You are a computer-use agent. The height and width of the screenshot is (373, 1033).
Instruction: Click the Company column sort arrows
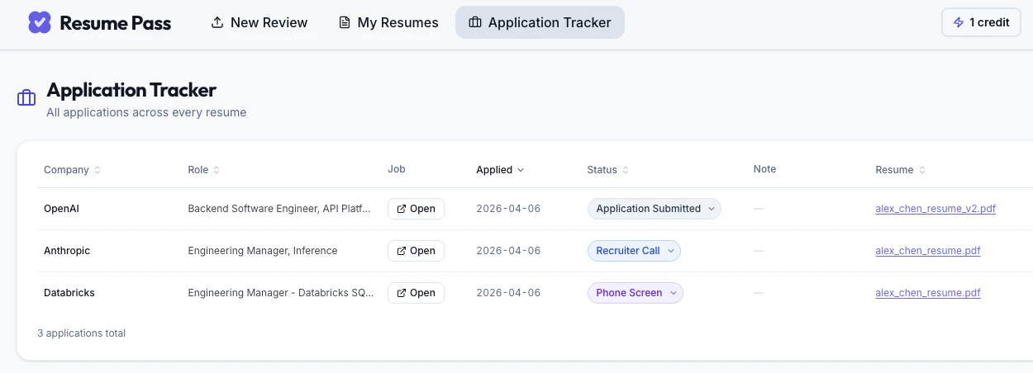98,170
